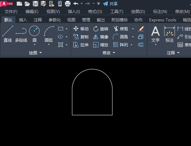Save the drawing with the floppy icon
191x146 pixels.
click(x=36, y=4)
